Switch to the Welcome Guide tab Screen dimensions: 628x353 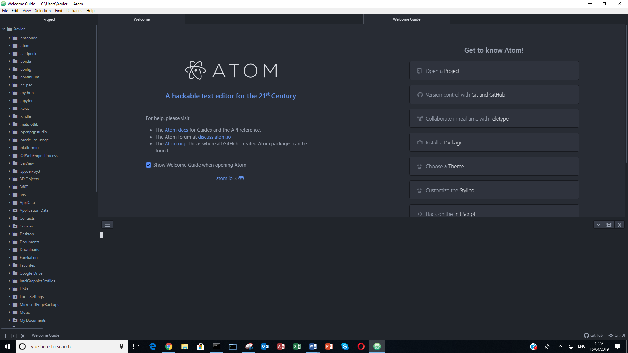[x=407, y=19]
